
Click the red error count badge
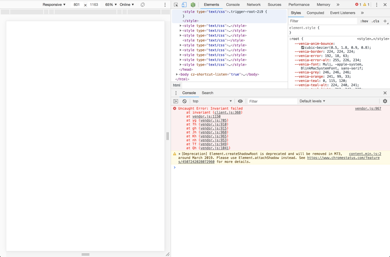tap(358, 5)
